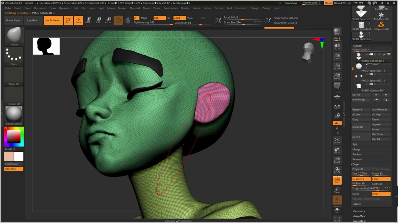Toggle Live Boolean mode
Screen dimensions: 398x223
coord(53,20)
